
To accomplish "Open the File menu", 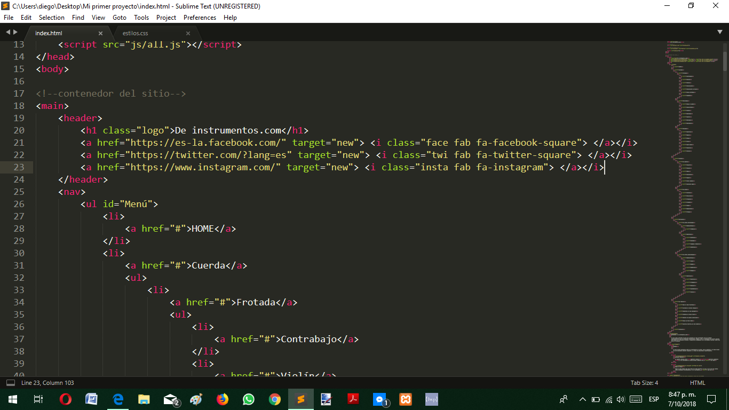I will 8,18.
